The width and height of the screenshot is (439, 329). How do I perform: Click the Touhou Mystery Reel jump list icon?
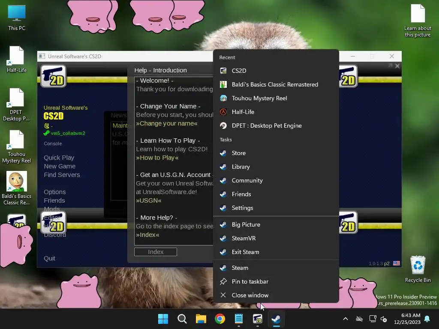[223, 98]
